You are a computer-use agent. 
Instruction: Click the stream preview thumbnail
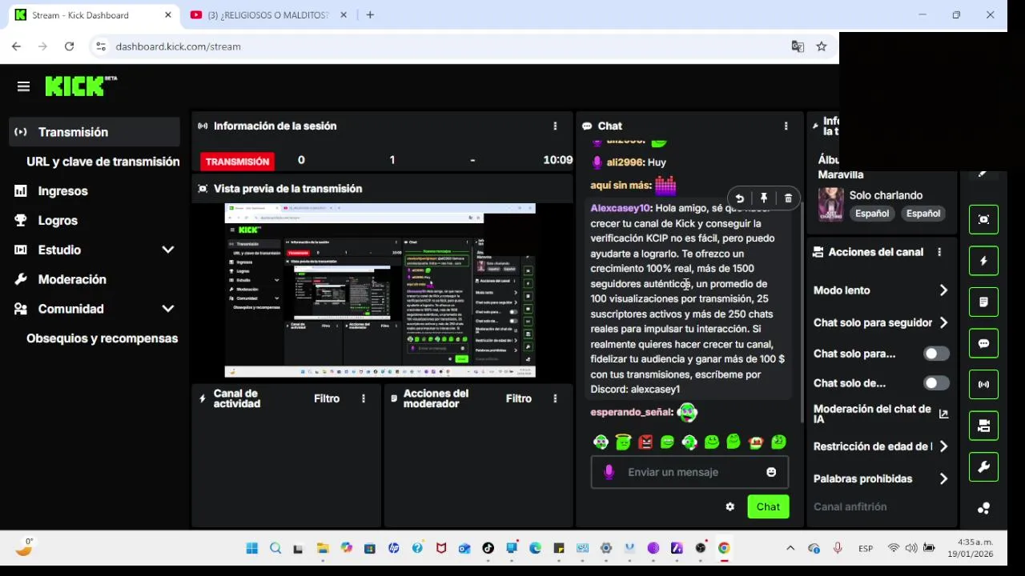(380, 290)
